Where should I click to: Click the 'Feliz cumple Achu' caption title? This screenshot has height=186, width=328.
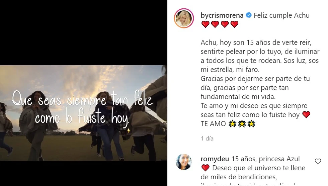click(281, 15)
